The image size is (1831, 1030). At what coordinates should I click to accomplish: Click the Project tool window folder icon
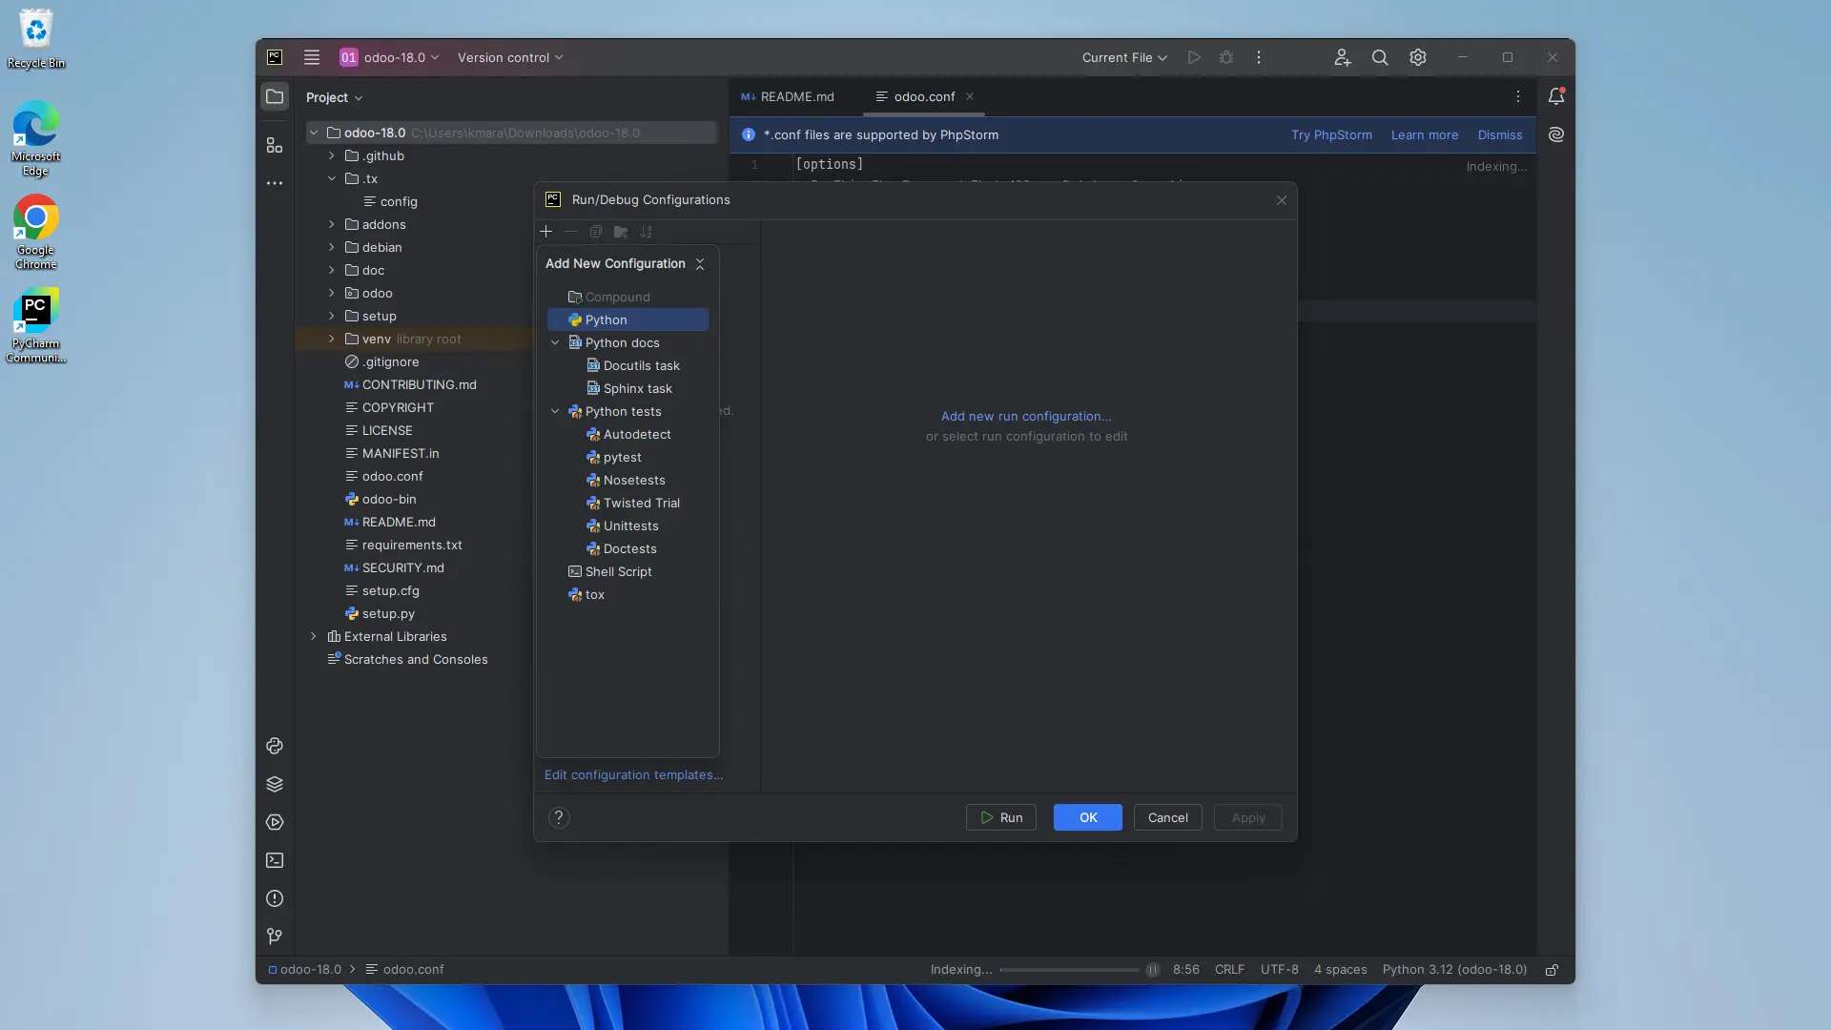(275, 96)
